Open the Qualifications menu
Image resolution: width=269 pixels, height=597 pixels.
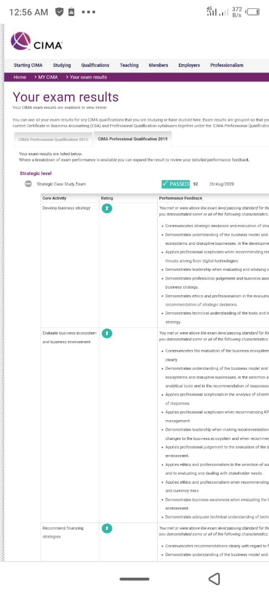coord(95,65)
